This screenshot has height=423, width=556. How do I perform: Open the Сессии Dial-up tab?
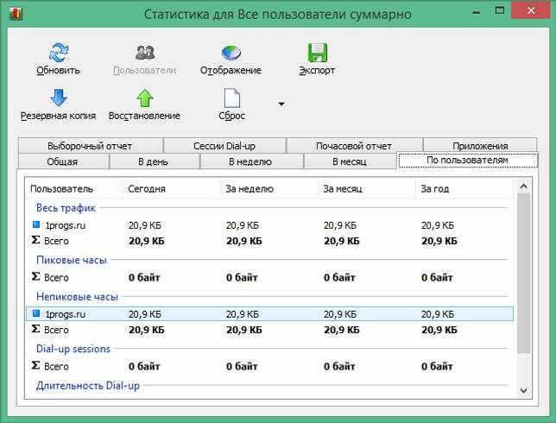pyautogui.click(x=224, y=146)
